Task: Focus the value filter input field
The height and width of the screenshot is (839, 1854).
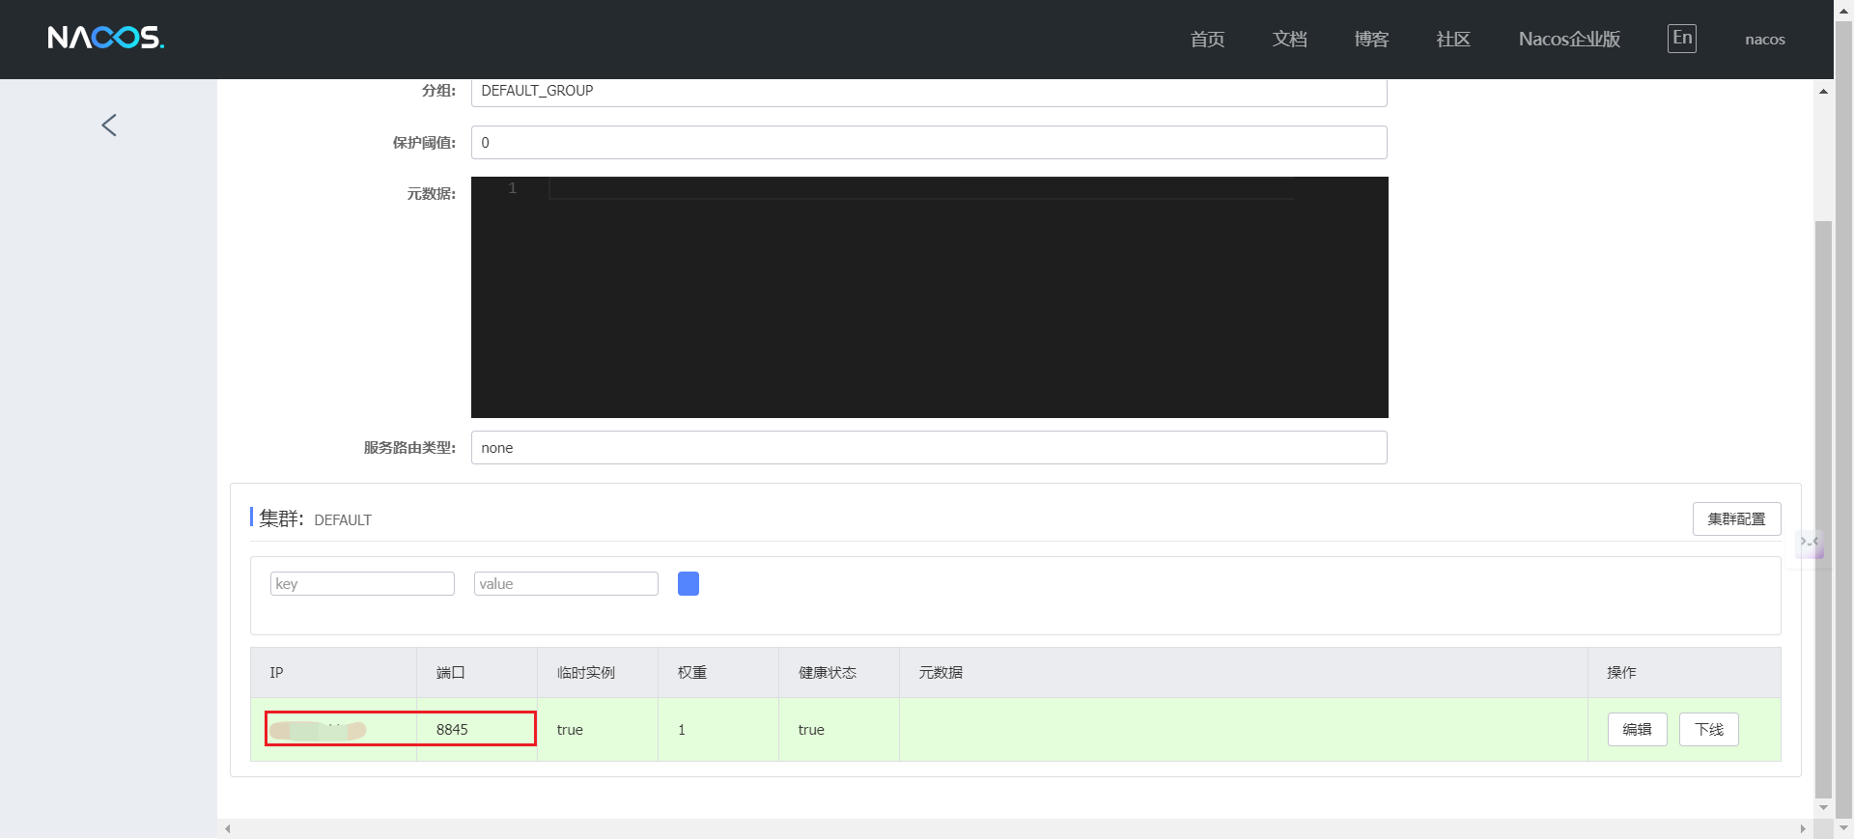Action: pos(566,583)
